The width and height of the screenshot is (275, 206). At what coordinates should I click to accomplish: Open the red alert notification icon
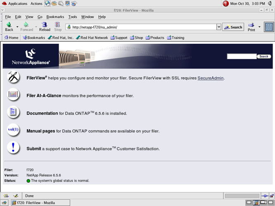225,3
